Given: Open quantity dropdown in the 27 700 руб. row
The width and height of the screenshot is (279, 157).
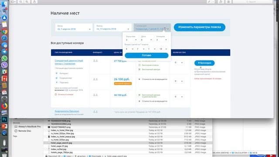Looking at the screenshot, I should (178, 62).
